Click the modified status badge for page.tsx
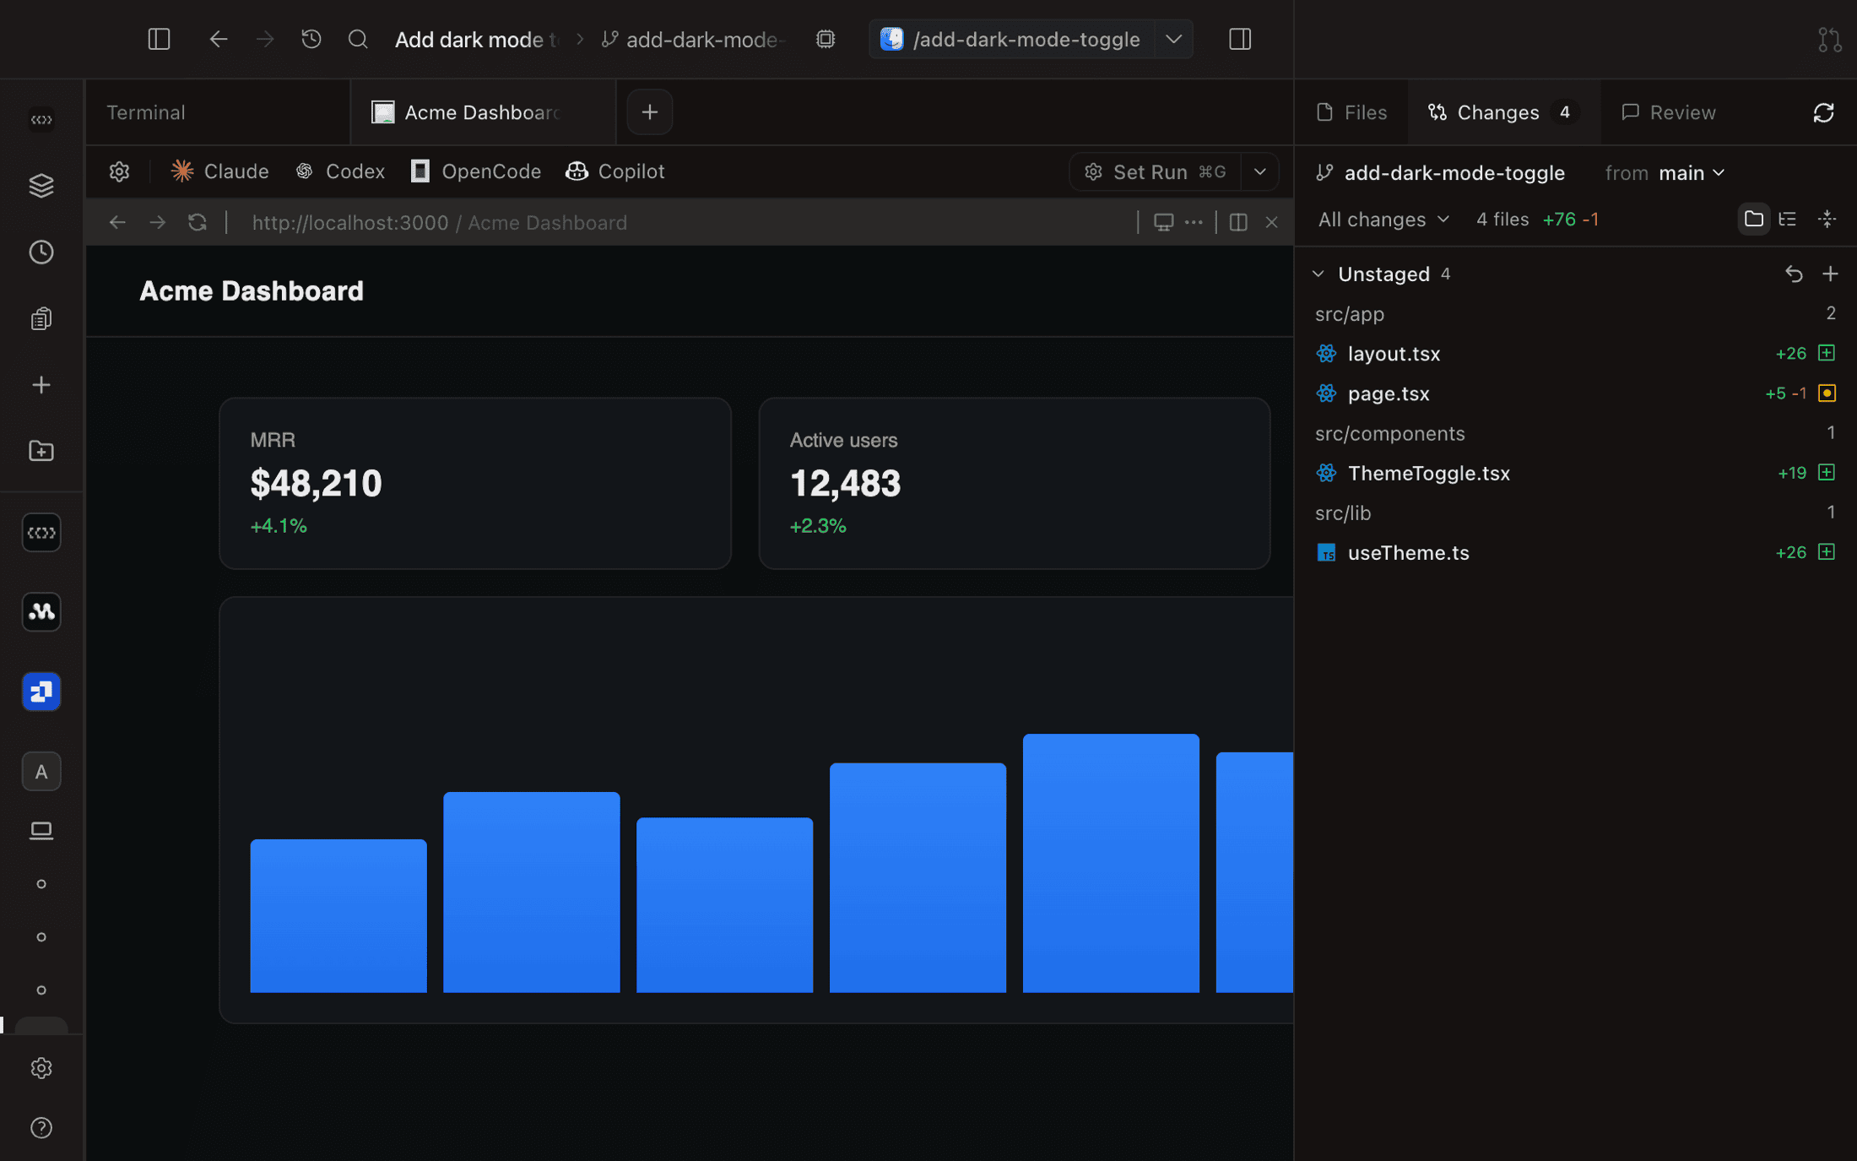Image resolution: width=1857 pixels, height=1161 pixels. (1827, 393)
